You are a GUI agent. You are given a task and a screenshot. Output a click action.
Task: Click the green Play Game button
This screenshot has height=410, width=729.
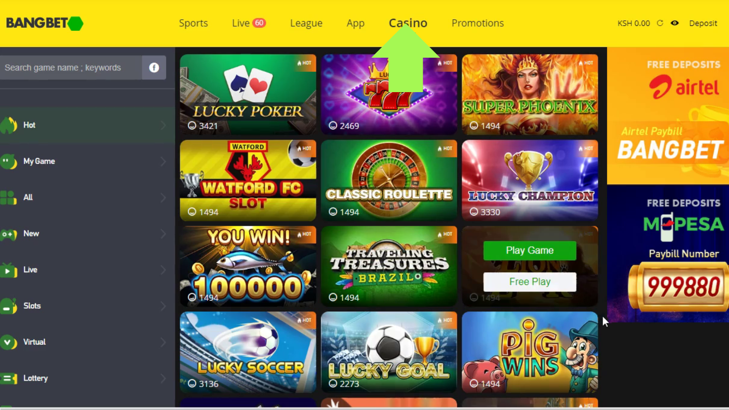[530, 251]
